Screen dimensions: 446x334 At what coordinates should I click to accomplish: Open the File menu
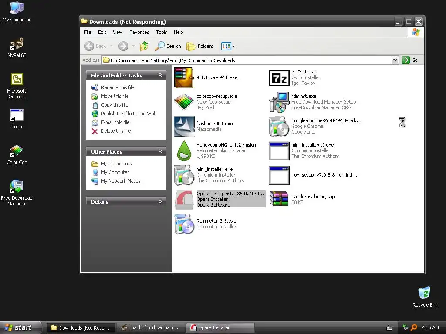[x=88, y=32]
